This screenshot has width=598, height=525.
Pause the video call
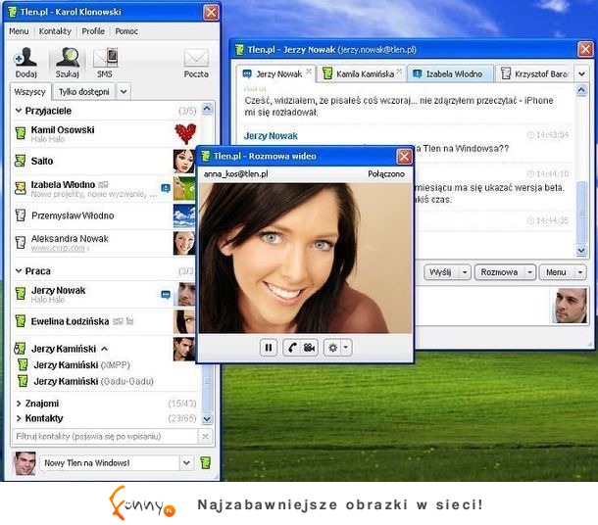269,348
